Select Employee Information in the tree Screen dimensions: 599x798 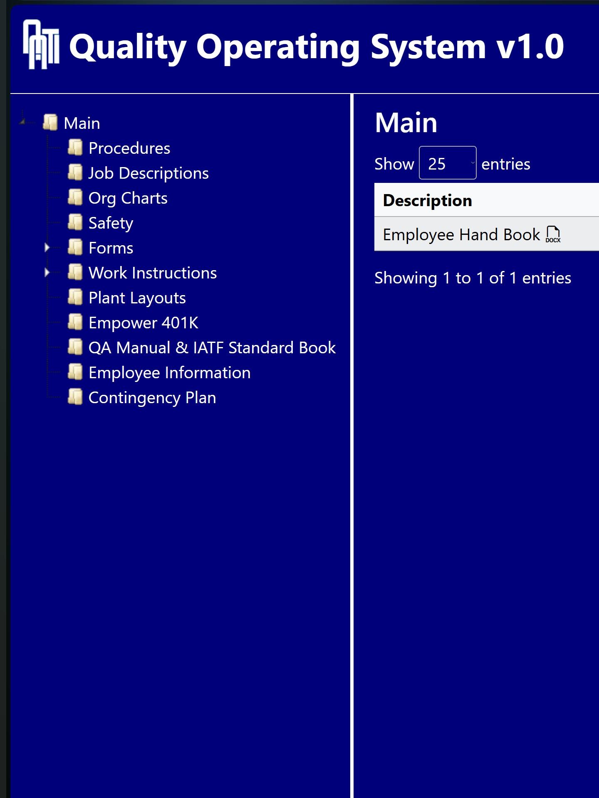click(169, 373)
